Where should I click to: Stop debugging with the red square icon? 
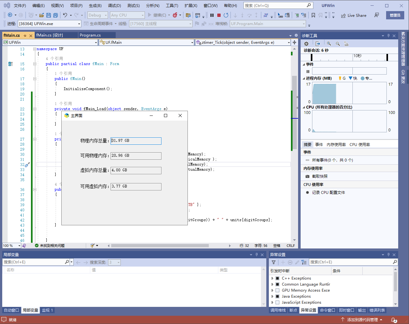(x=219, y=15)
